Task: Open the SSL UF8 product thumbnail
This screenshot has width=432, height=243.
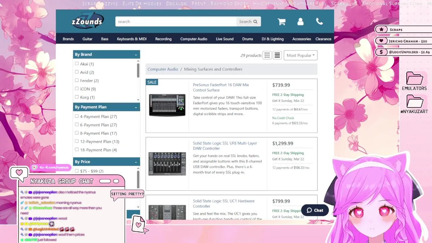Action: tap(167, 164)
